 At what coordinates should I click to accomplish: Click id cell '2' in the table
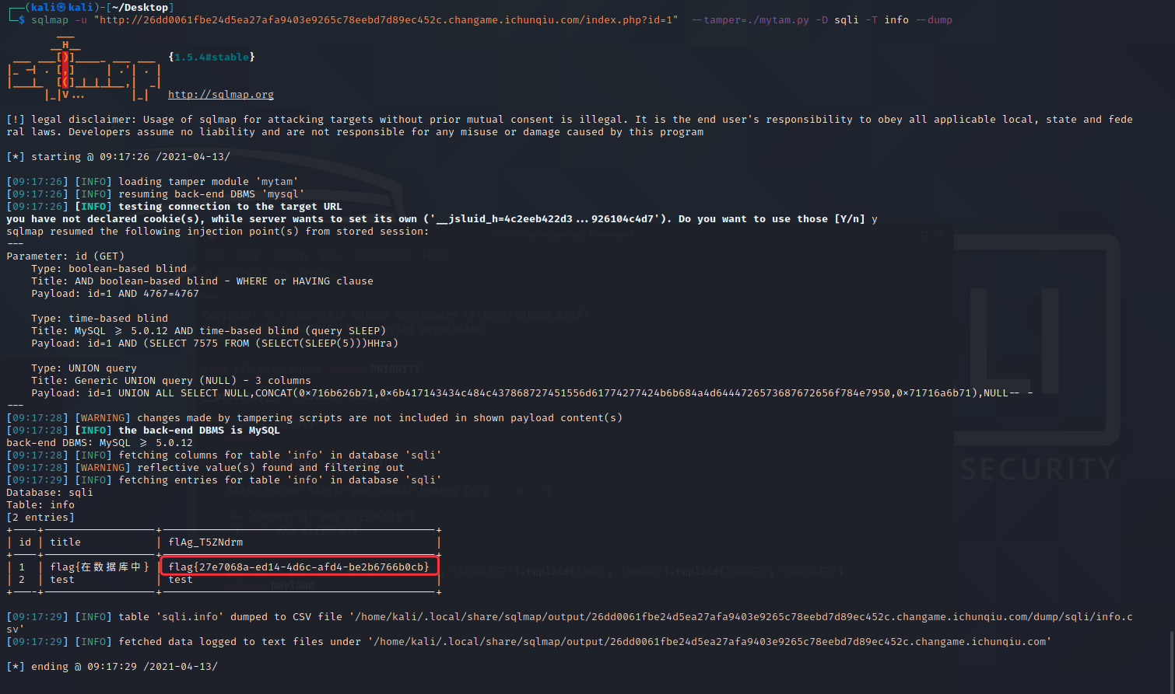click(x=22, y=580)
